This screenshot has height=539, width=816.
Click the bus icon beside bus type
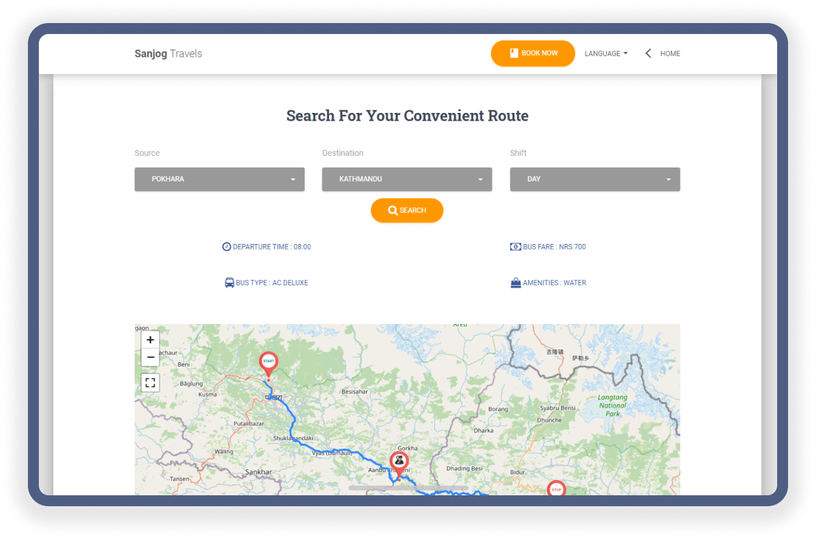tap(229, 283)
